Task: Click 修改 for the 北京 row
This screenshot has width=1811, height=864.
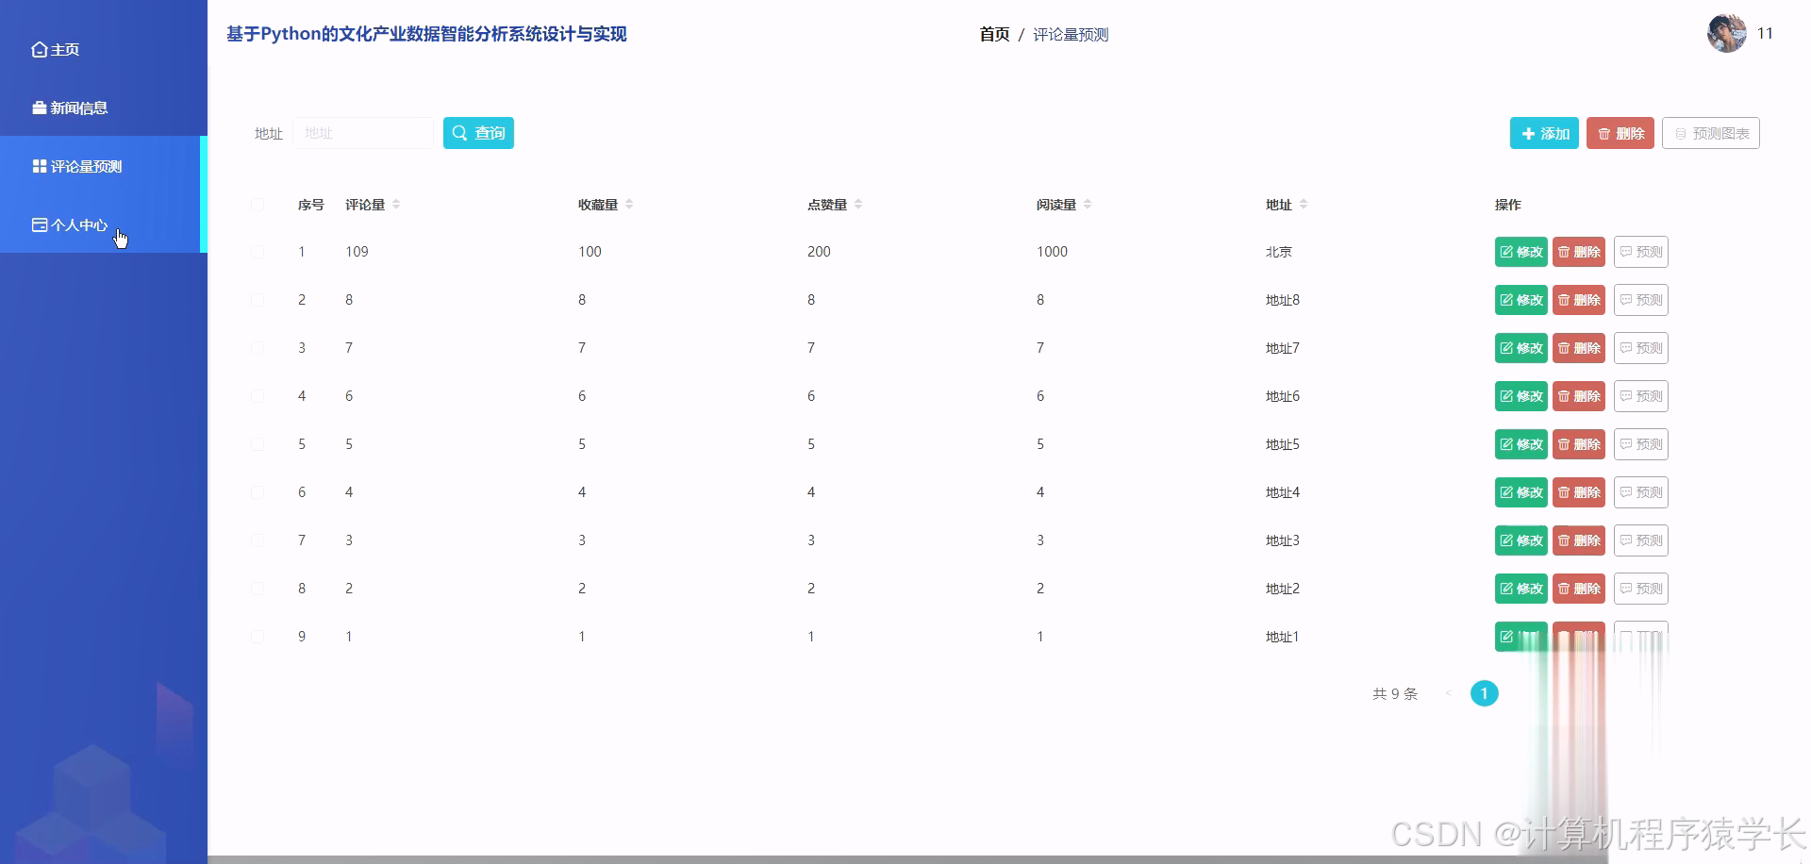Action: 1520,252
